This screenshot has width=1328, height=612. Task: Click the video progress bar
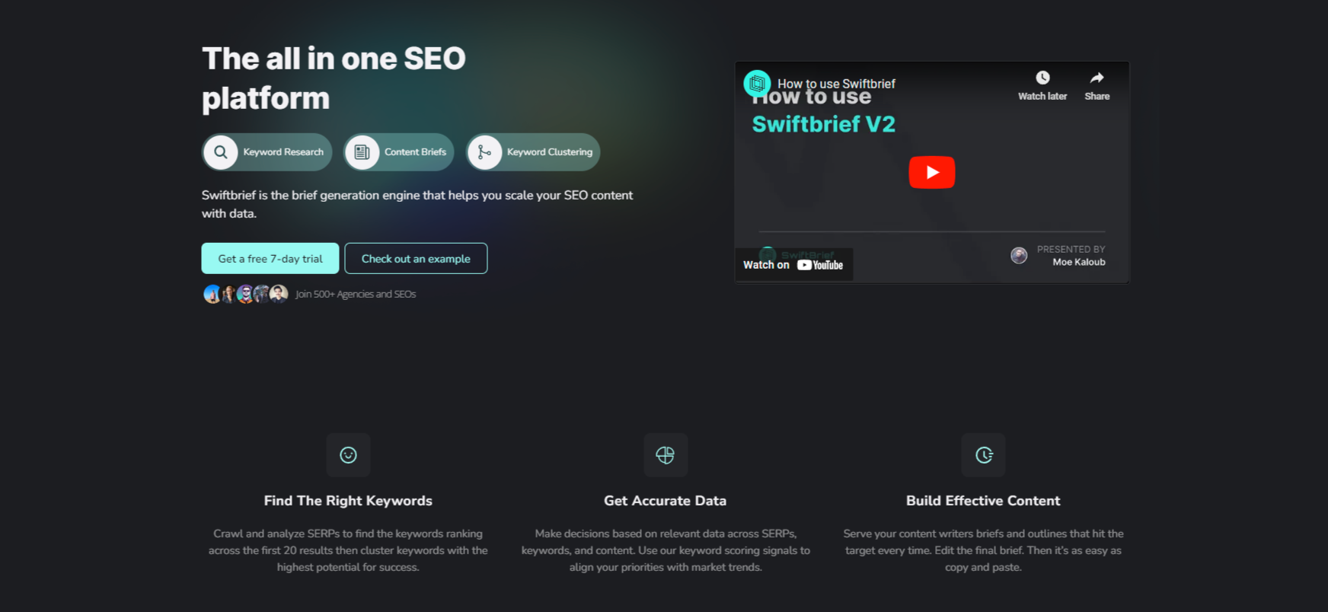(932, 232)
